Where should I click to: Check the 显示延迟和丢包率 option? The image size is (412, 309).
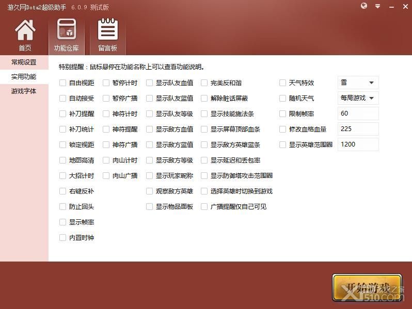pyautogui.click(x=204, y=160)
